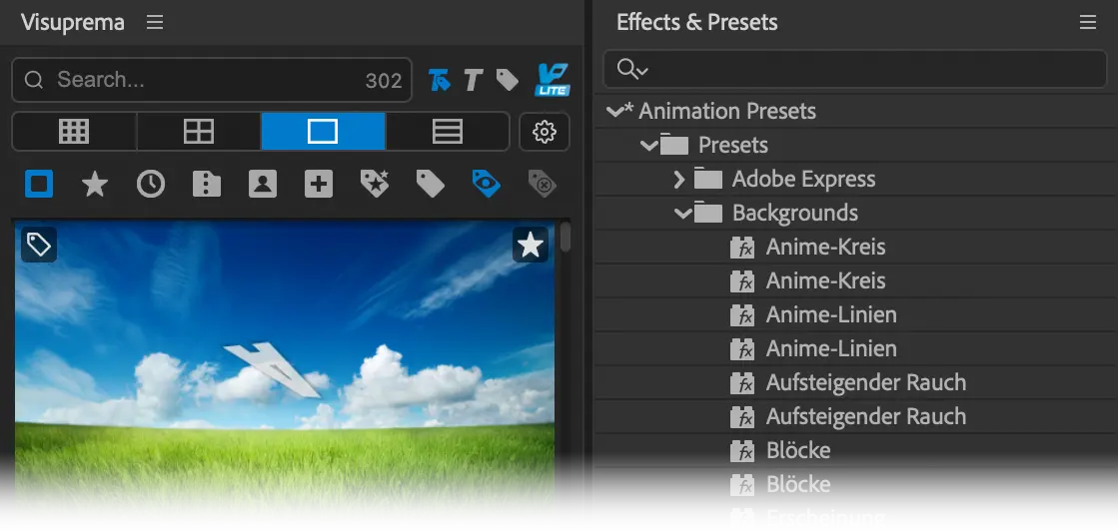Collapse the Presets folder chevron
The width and height of the screenshot is (1118, 531).
(x=648, y=146)
